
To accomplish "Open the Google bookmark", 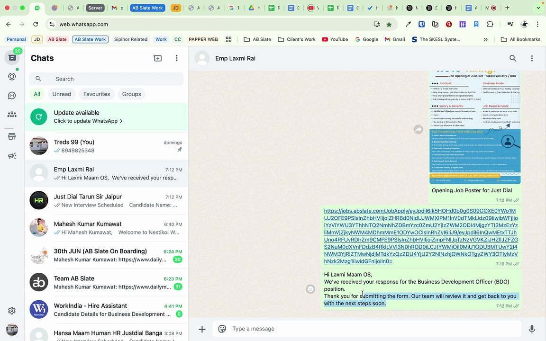I will 366,39.
